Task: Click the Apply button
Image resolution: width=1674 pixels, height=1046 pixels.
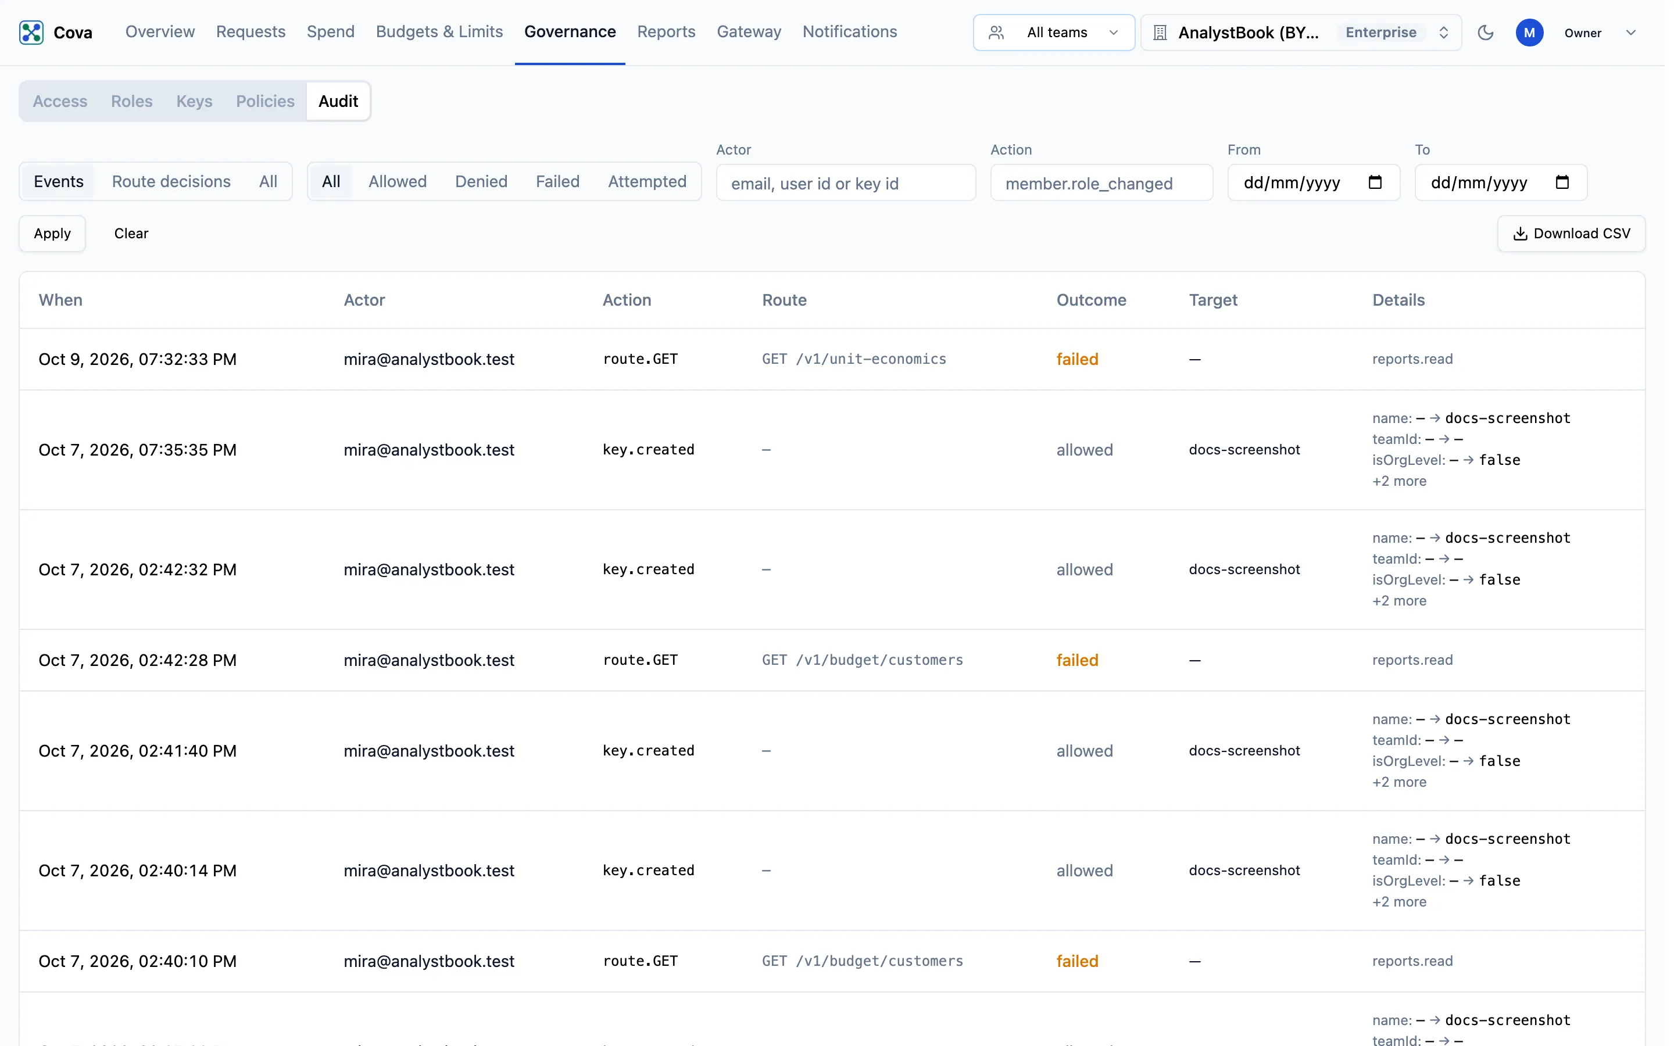Action: [x=52, y=233]
